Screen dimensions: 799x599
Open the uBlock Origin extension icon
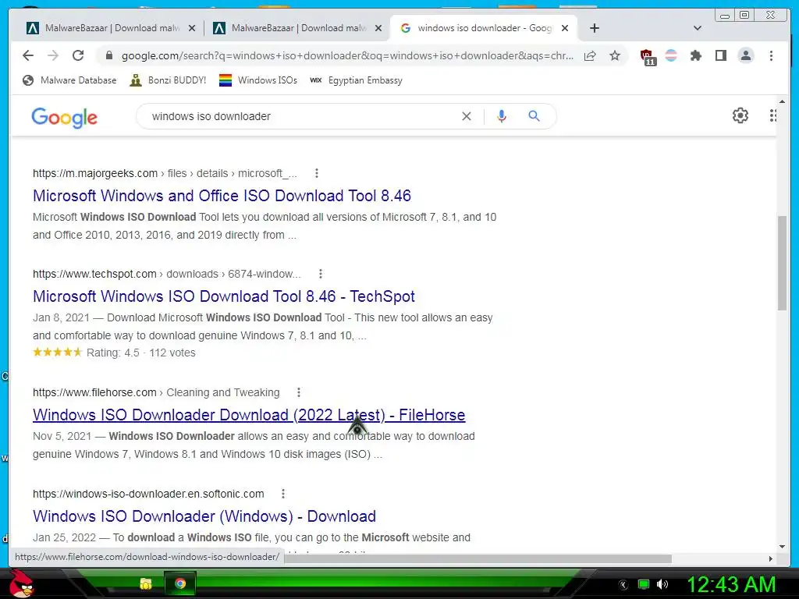click(x=647, y=56)
